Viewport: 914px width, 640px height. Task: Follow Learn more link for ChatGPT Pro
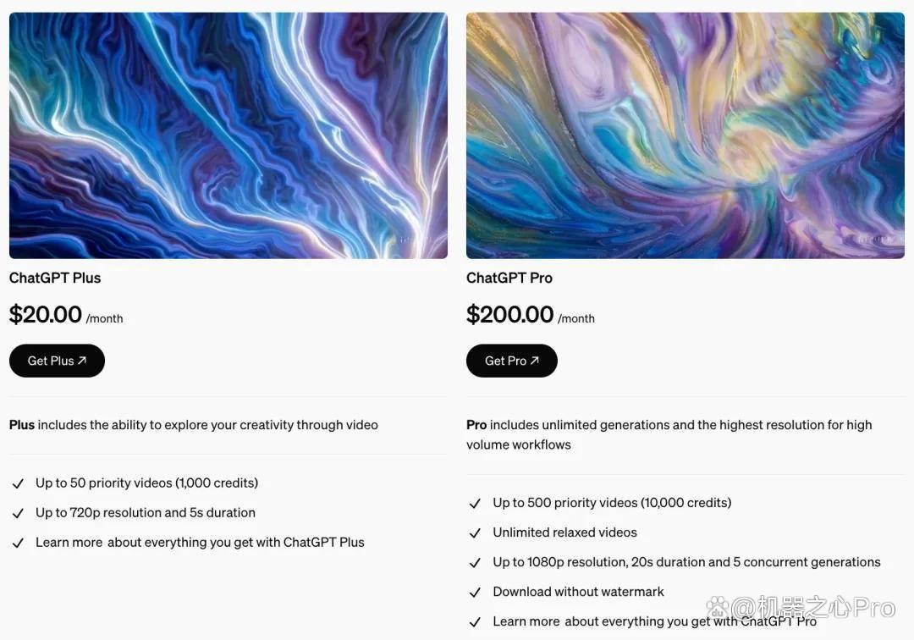[526, 621]
